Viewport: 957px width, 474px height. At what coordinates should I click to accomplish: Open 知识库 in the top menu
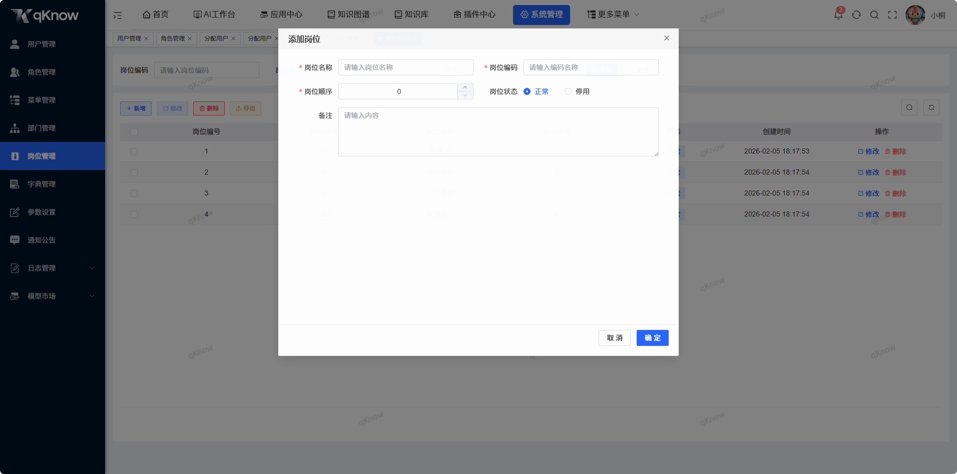(411, 14)
